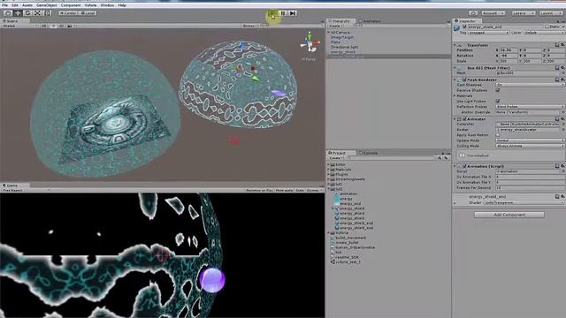Select the Move tool in the toolbar

[18, 13]
